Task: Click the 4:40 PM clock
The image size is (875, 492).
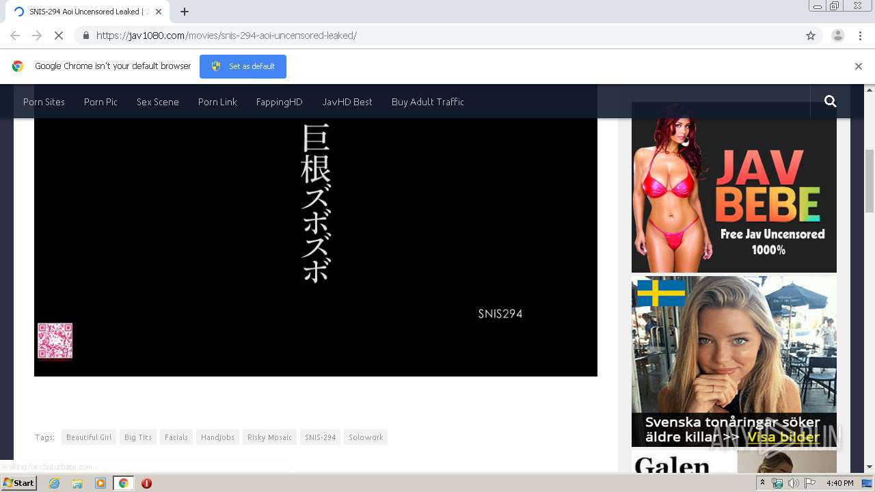Action: pyautogui.click(x=839, y=483)
